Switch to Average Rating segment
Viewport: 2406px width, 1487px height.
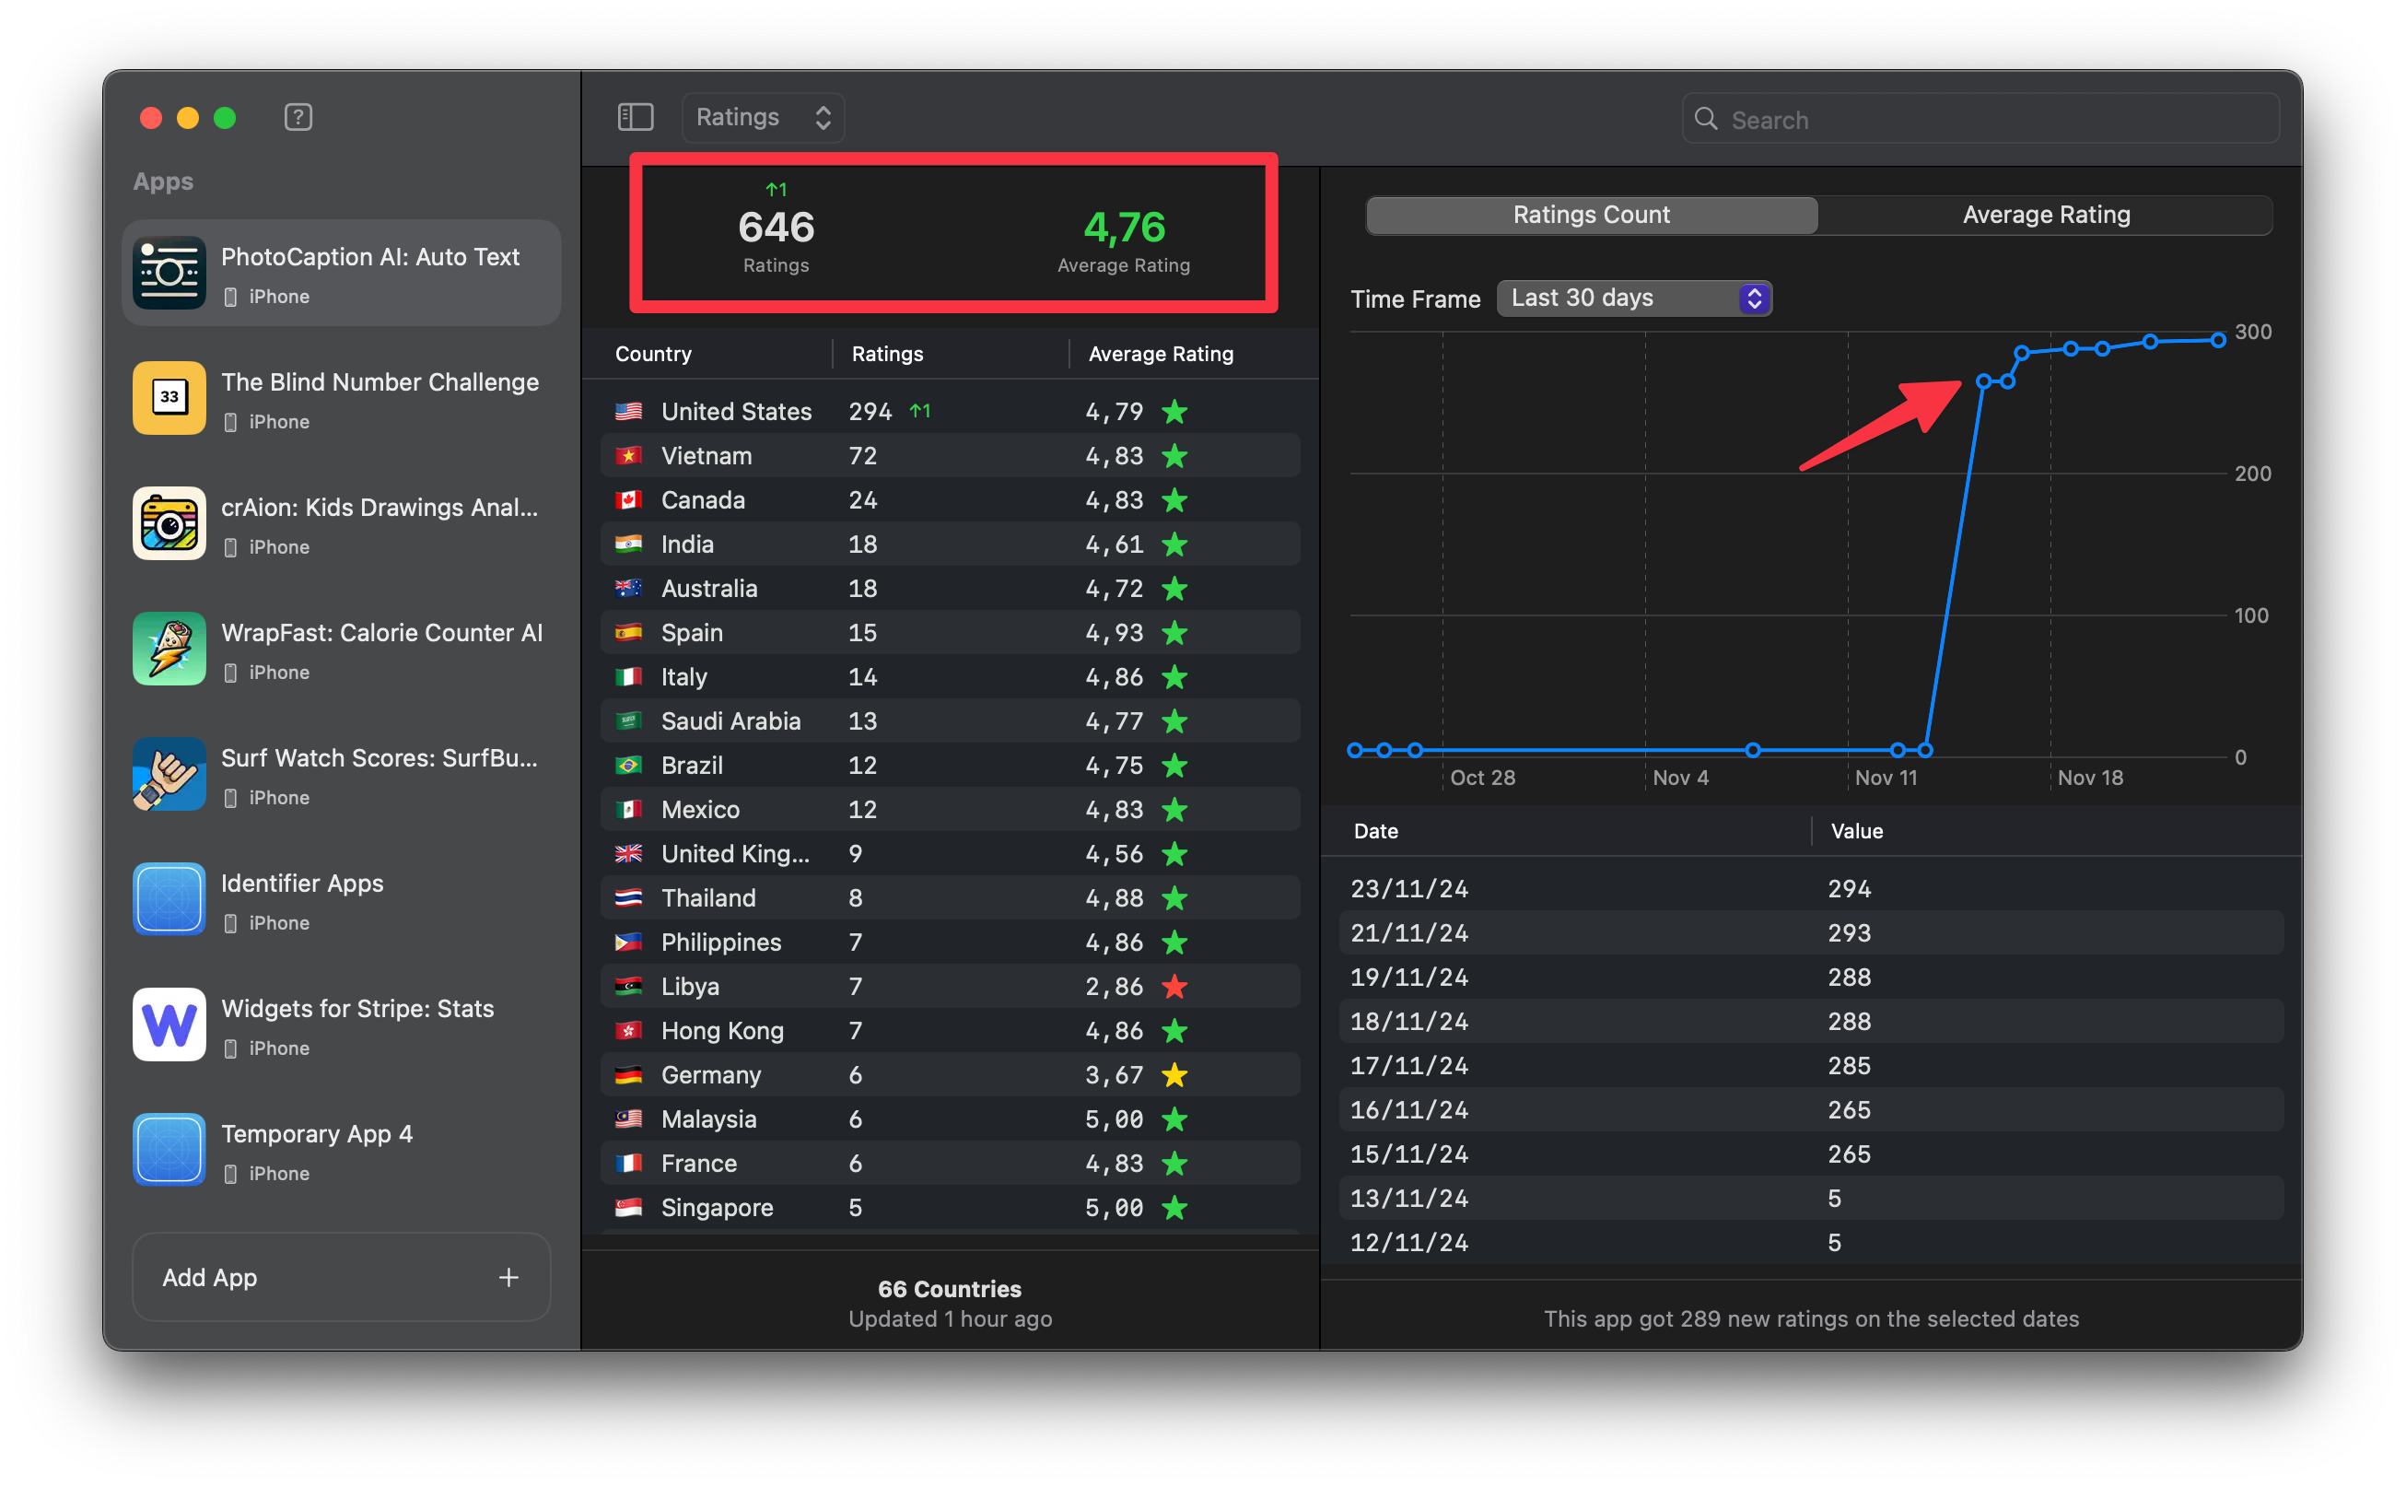pyautogui.click(x=2045, y=215)
